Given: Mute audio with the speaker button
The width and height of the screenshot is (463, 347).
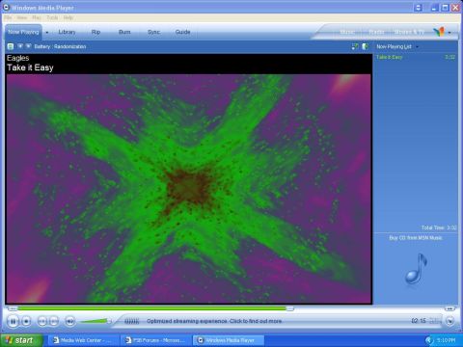Looking at the screenshot, I should tap(69, 321).
